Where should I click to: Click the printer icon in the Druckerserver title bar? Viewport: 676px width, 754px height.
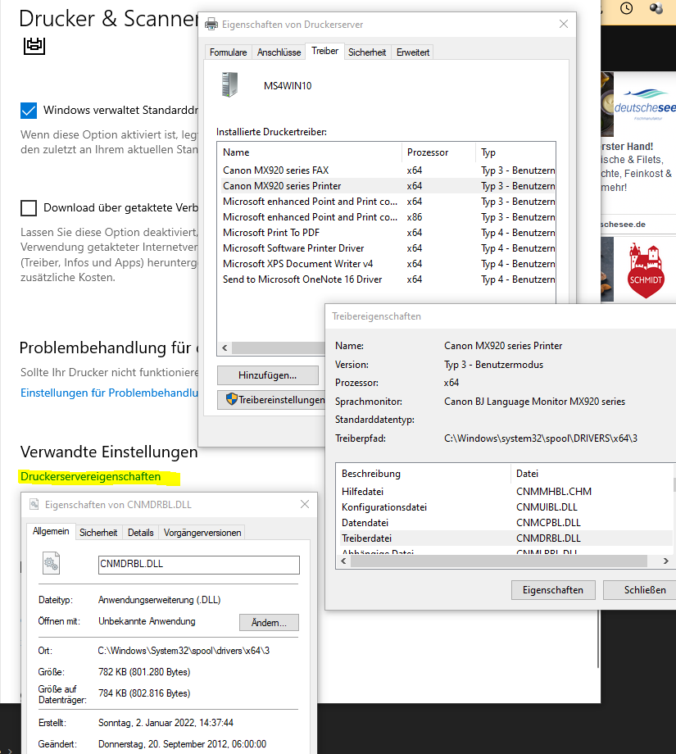click(x=211, y=24)
